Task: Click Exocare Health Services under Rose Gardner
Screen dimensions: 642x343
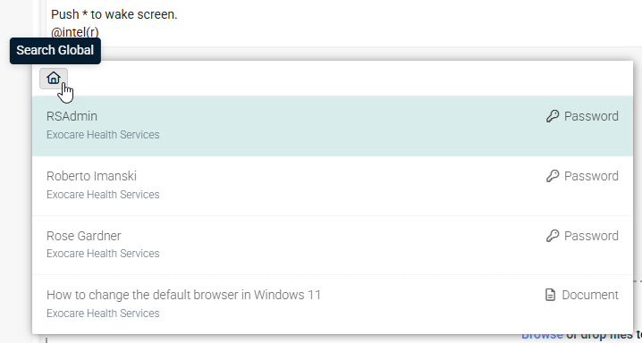Action: coord(103,254)
